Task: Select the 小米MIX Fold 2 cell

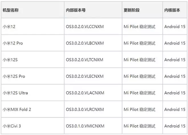Action: 17,110
